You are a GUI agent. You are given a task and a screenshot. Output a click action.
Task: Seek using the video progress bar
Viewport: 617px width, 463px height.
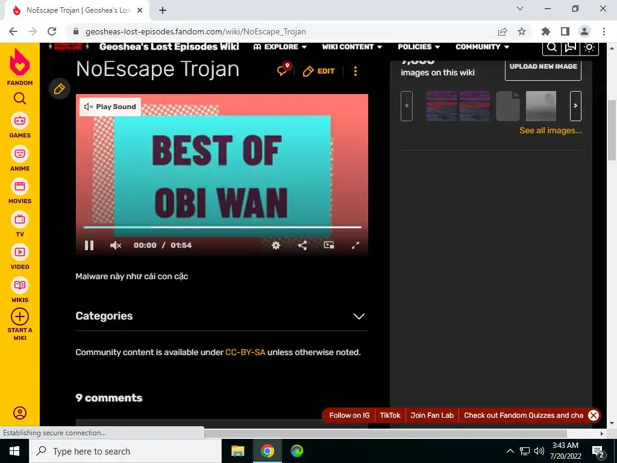[x=222, y=227]
